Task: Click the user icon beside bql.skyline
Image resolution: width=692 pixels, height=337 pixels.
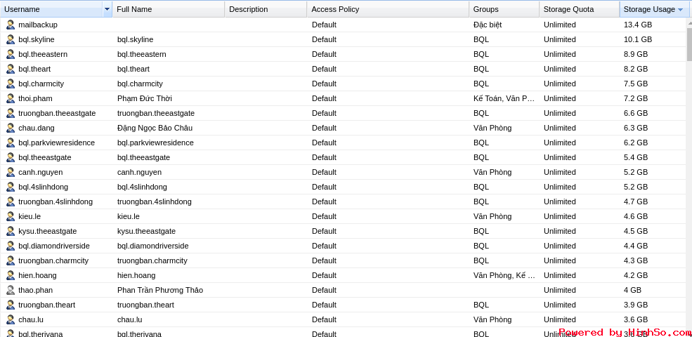Action: click(x=11, y=39)
